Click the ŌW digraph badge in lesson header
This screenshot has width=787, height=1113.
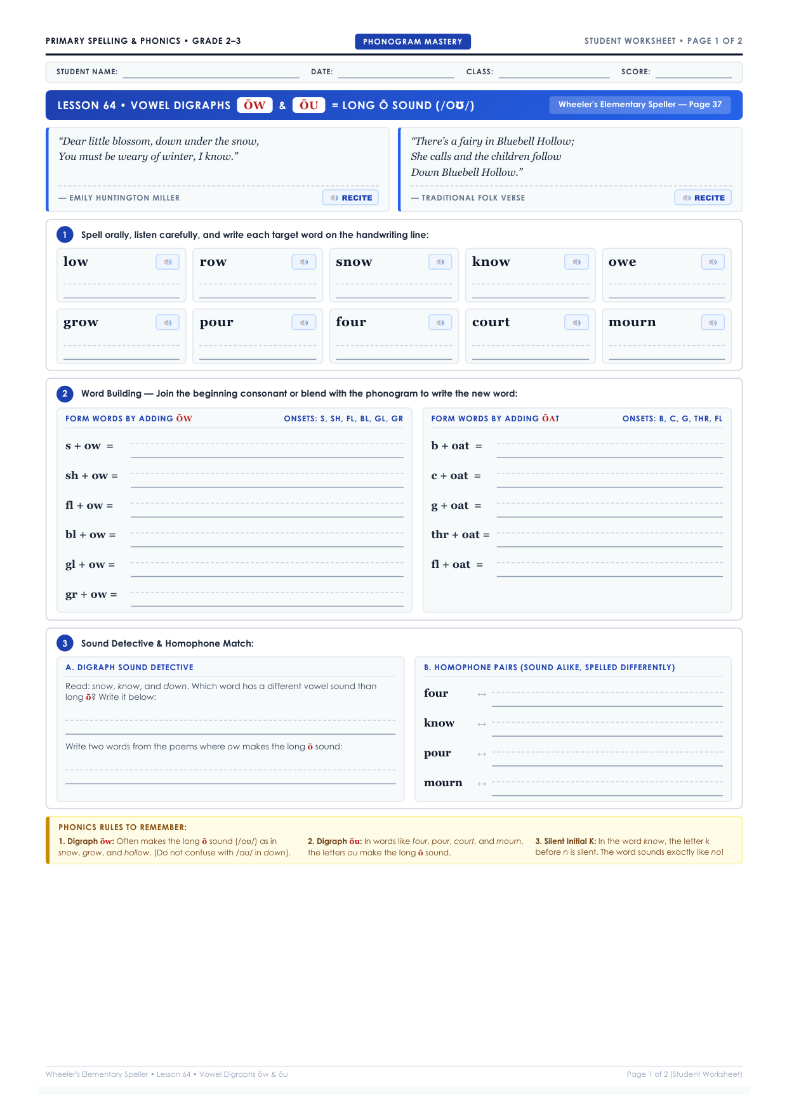pyautogui.click(x=255, y=105)
